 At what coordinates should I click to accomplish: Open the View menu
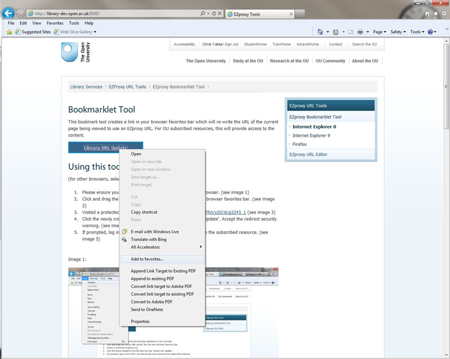[x=37, y=23]
